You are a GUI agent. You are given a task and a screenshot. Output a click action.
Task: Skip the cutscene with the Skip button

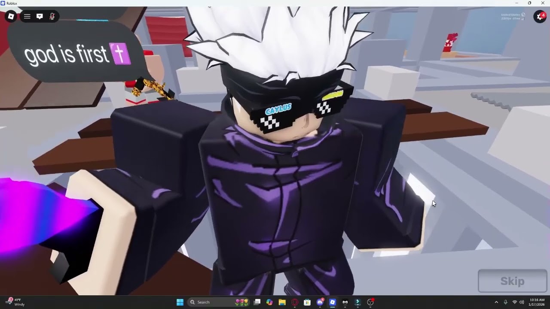tap(512, 281)
